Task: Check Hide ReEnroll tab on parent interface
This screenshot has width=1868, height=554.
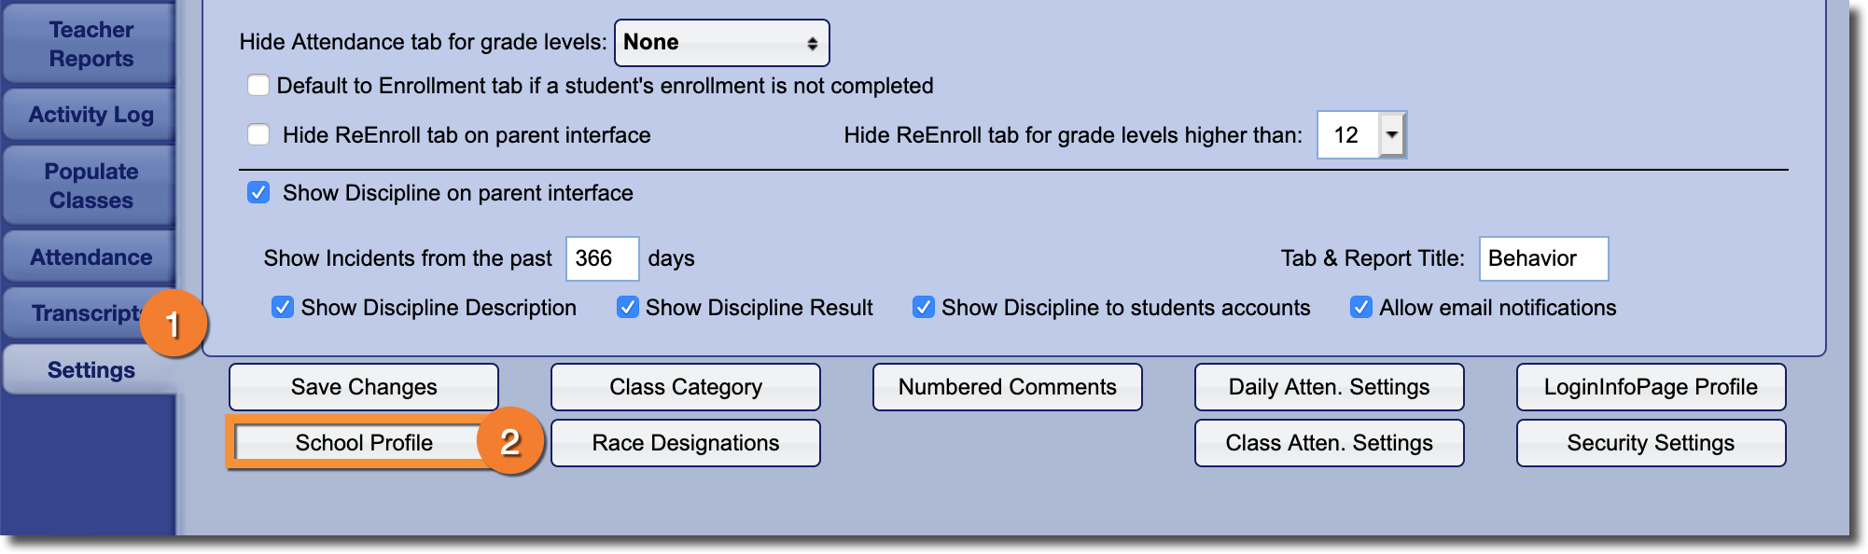Action: click(x=258, y=135)
